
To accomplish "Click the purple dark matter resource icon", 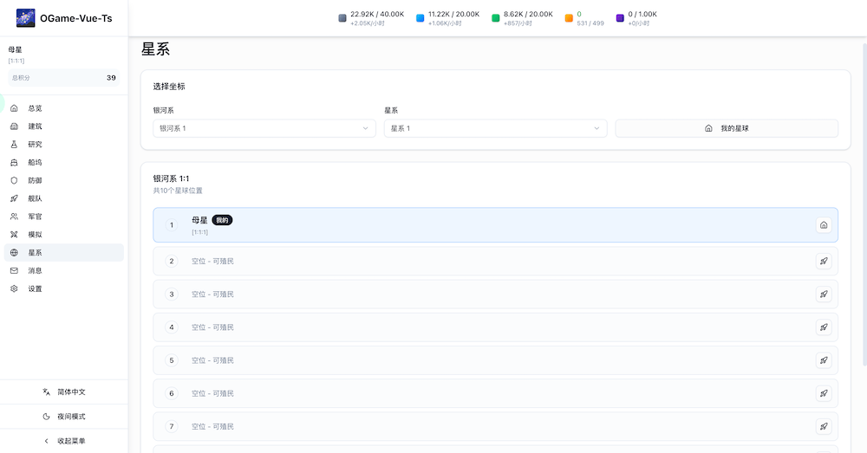I will click(x=620, y=18).
